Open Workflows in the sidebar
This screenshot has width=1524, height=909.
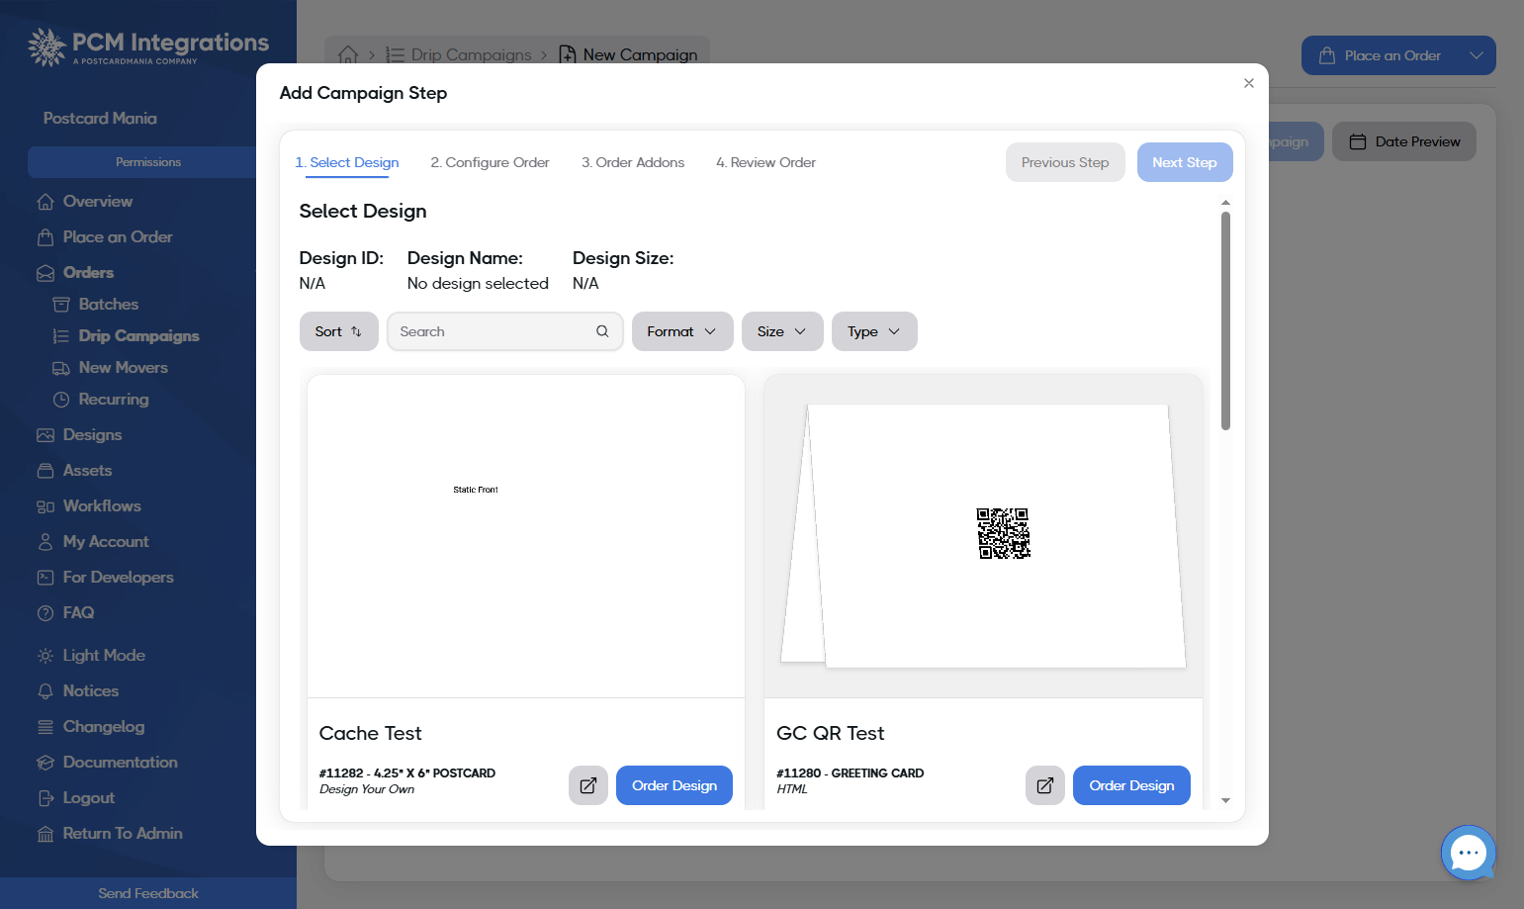[102, 505]
